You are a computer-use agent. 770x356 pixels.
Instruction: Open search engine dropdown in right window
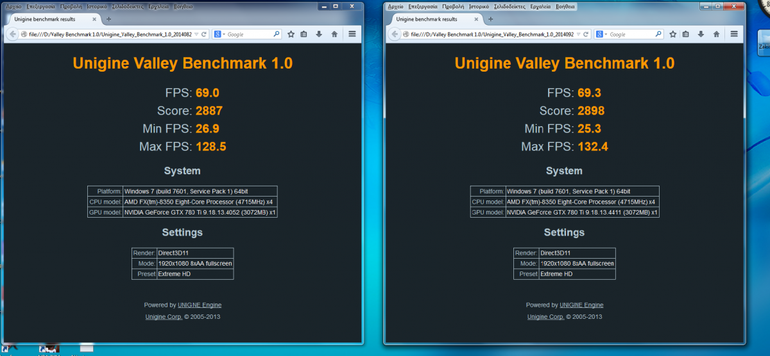click(x=601, y=34)
